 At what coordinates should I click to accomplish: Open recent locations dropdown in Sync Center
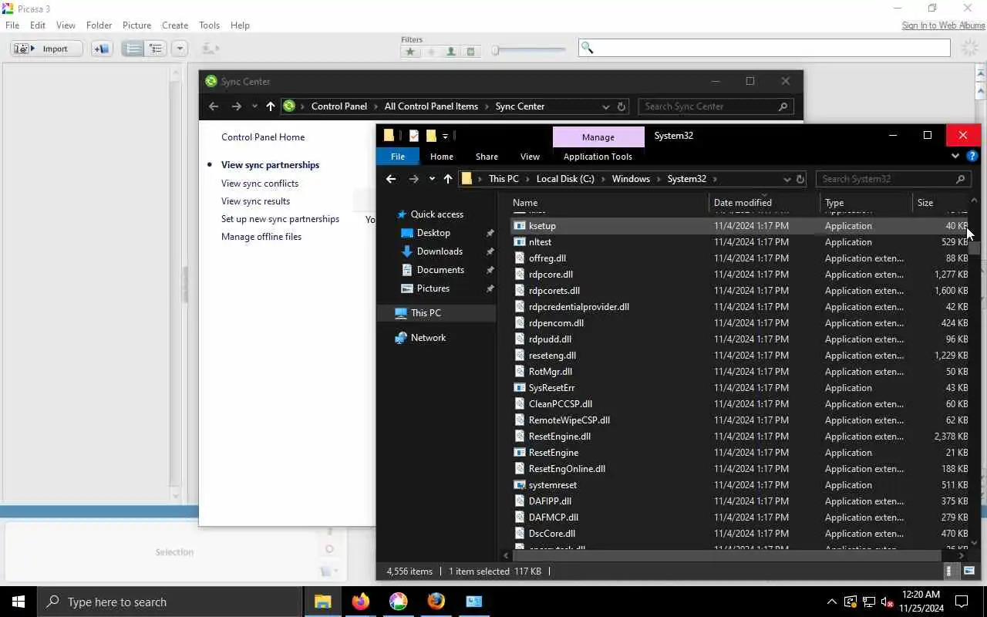coord(254,106)
